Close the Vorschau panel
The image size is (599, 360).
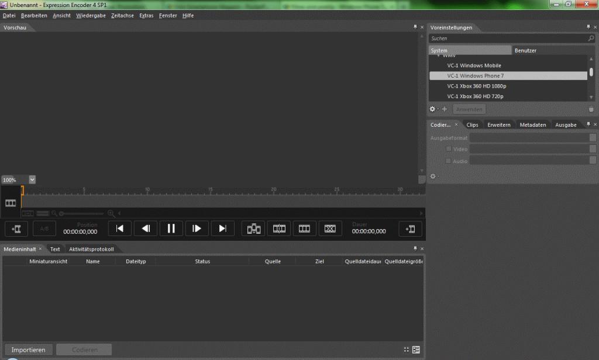422,27
